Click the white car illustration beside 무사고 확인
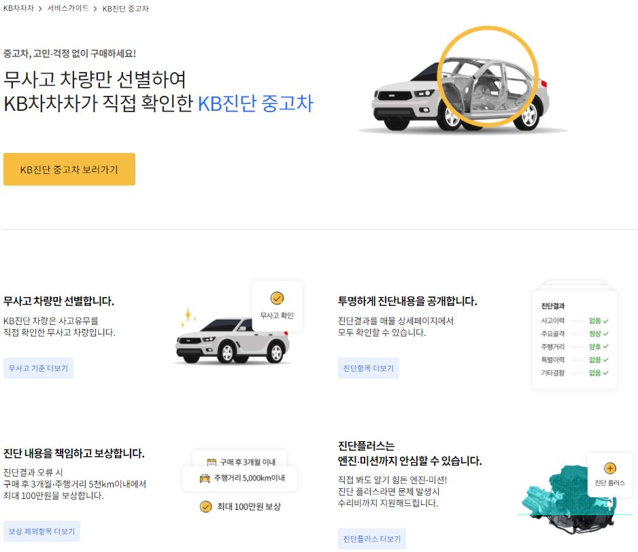Screen dimensions: 638x552 tap(233, 341)
